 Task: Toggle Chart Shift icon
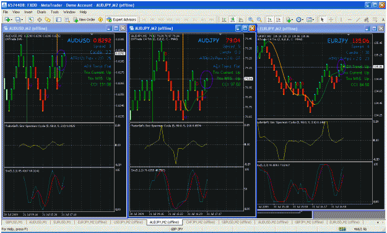pos(279,19)
